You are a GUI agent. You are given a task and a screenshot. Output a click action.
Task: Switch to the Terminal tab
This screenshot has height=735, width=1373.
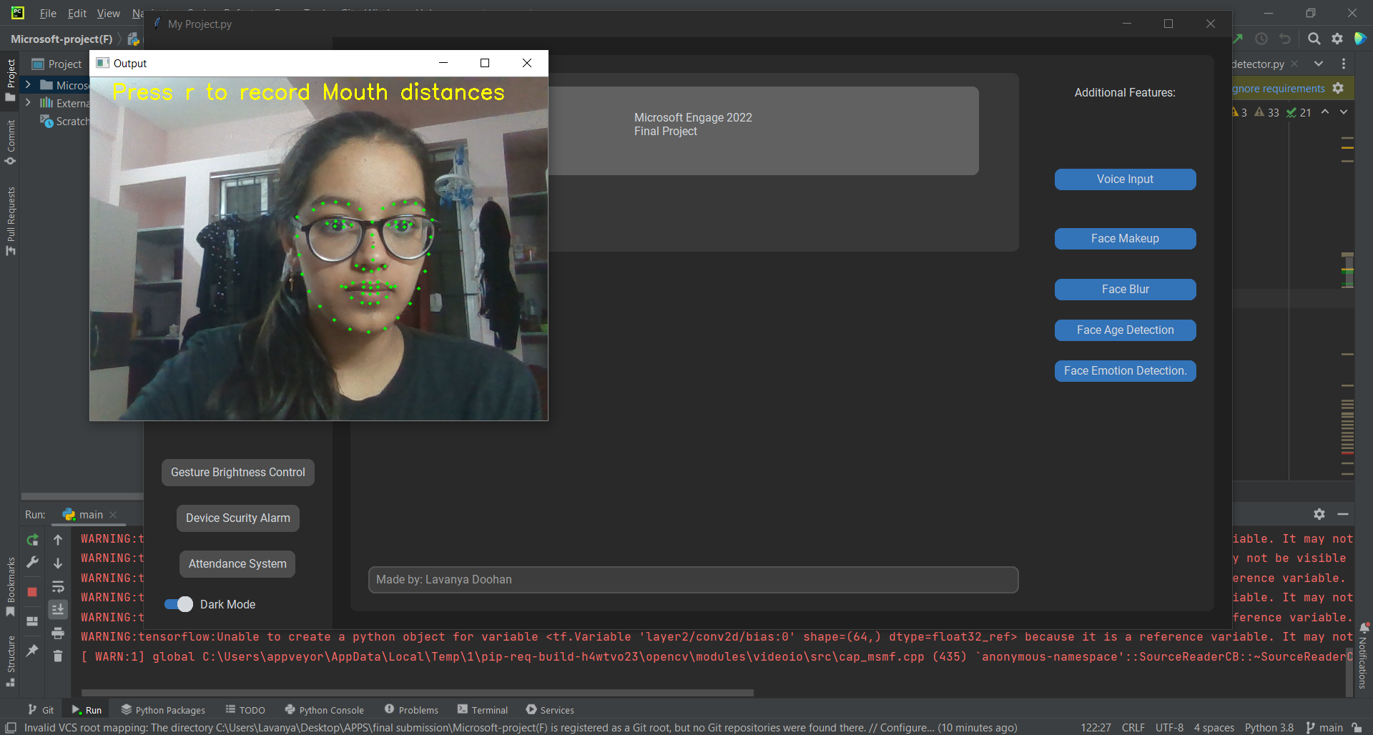(x=489, y=709)
